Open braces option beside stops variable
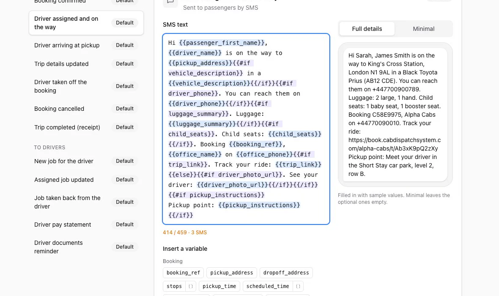The image size is (499, 296). 191,286
